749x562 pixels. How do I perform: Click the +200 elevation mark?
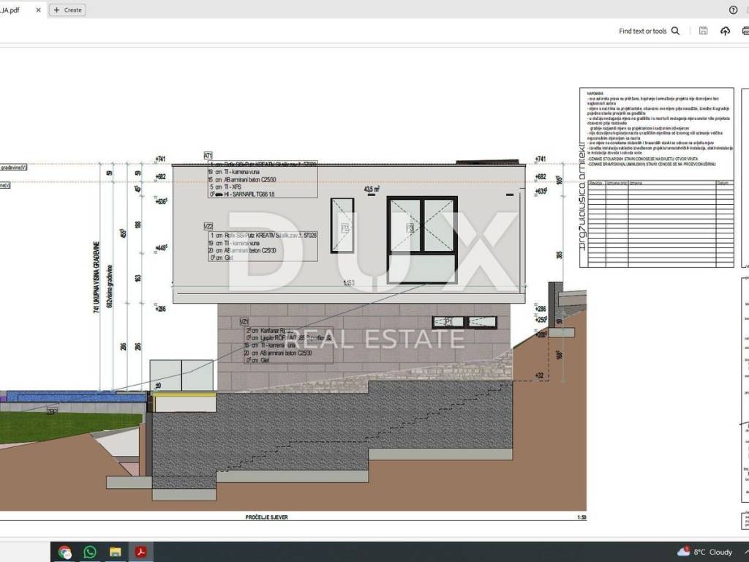541,335
